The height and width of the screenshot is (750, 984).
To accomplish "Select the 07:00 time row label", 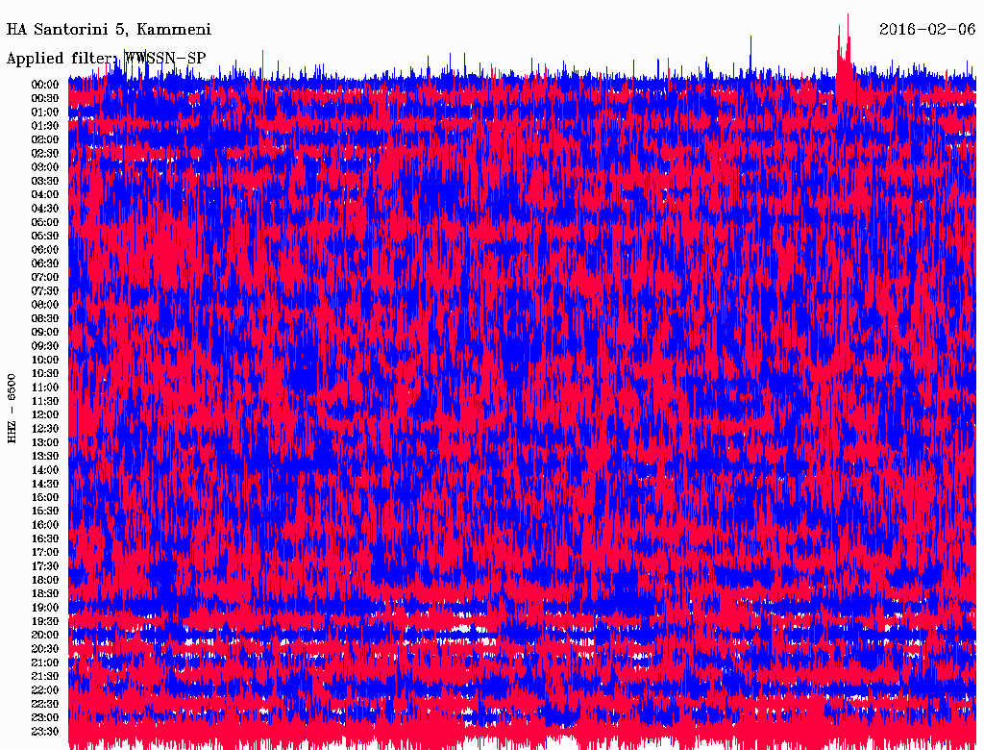I will click(x=44, y=277).
